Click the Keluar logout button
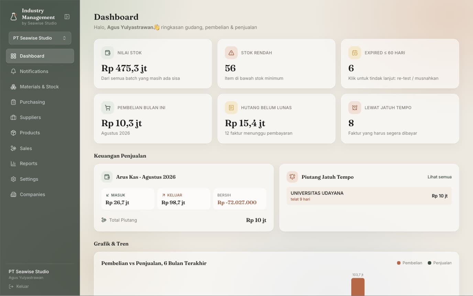This screenshot has height=296, width=473. pos(19,286)
